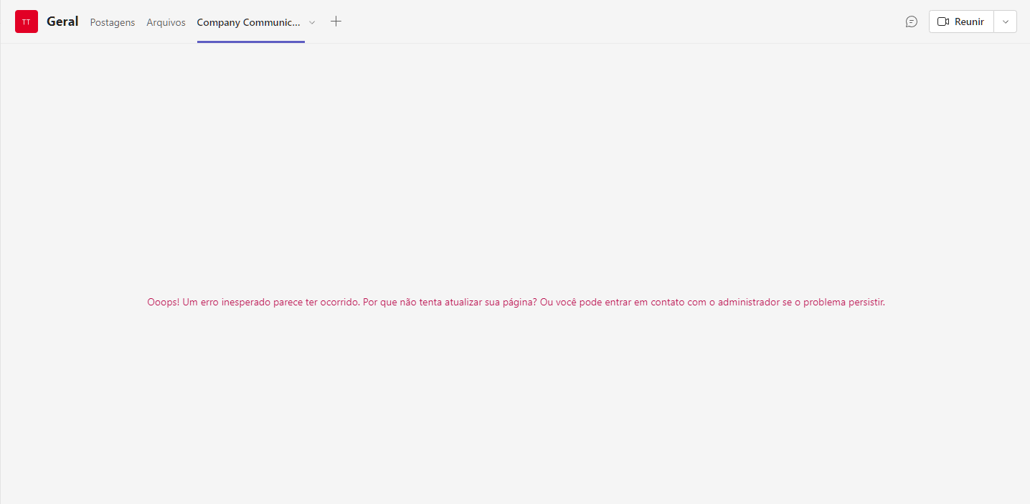Click the red team initials badge
Viewport: 1030px width, 504px height.
tap(26, 22)
